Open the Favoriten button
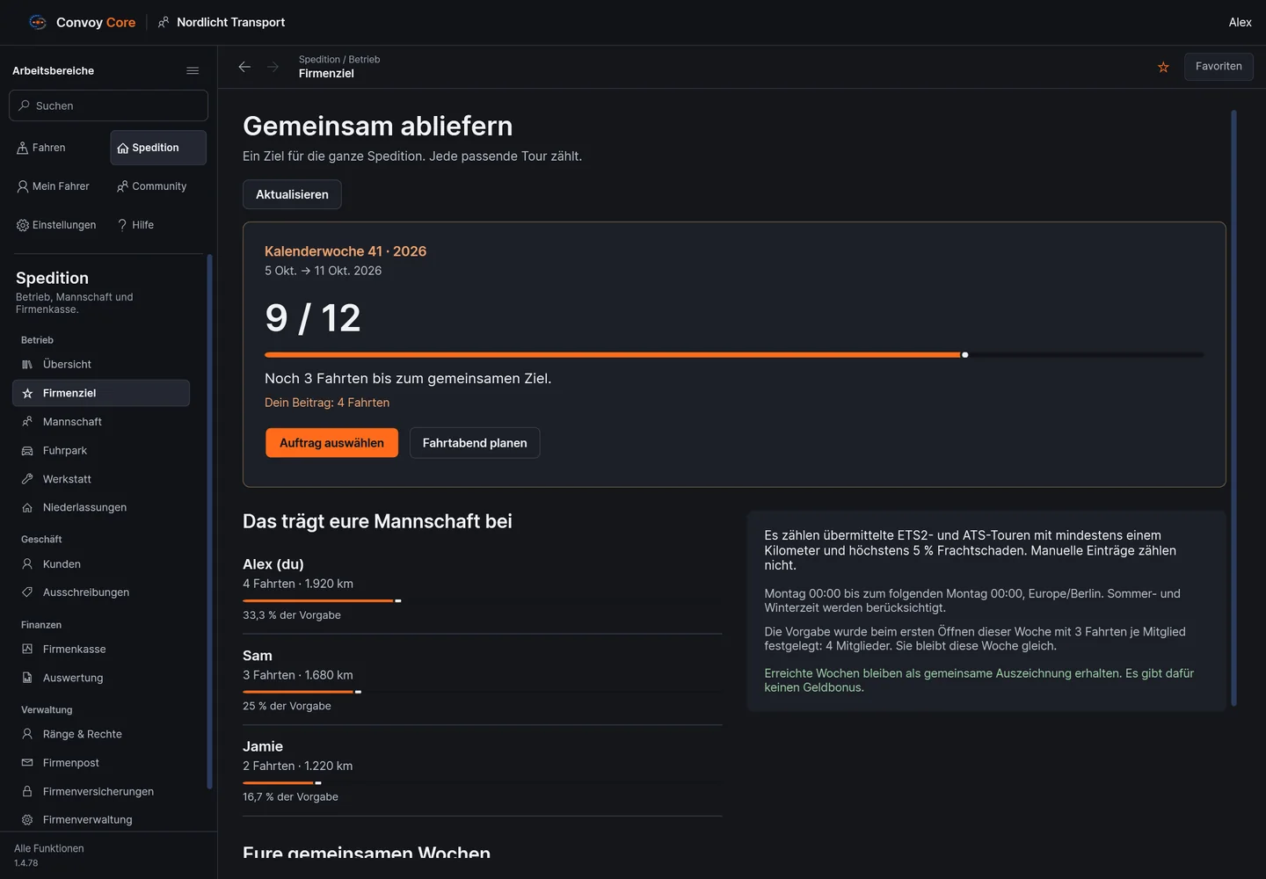The width and height of the screenshot is (1266, 879). [x=1219, y=67]
